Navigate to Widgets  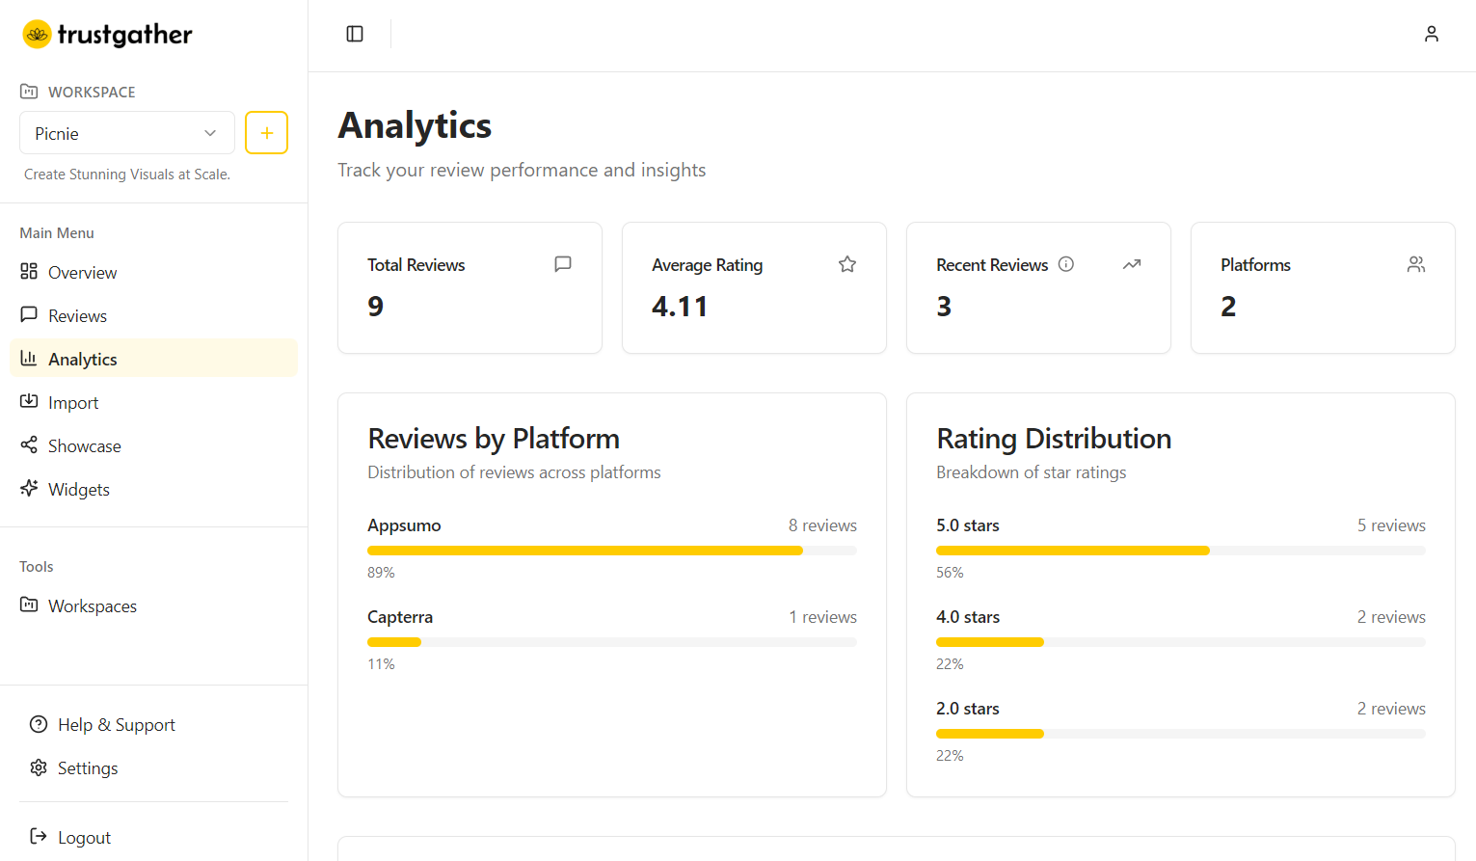[78, 490]
